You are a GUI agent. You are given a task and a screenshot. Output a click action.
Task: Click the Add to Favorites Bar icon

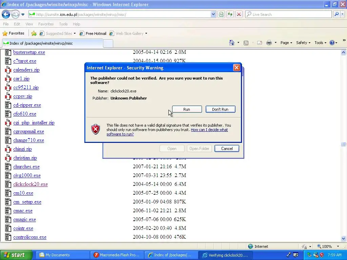pos(34,34)
